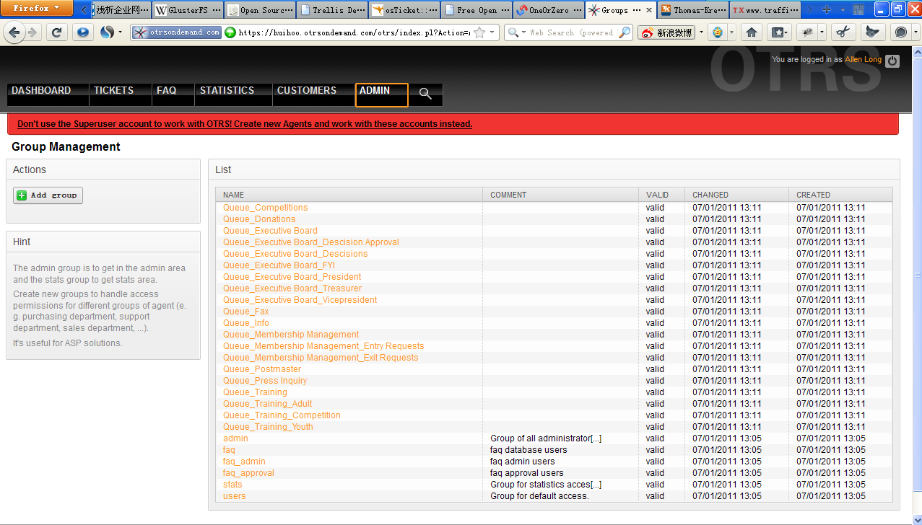Screen dimensions: 922x525
Task: Open the Queue_Executive Board_Treasurer group link
Action: tap(292, 288)
